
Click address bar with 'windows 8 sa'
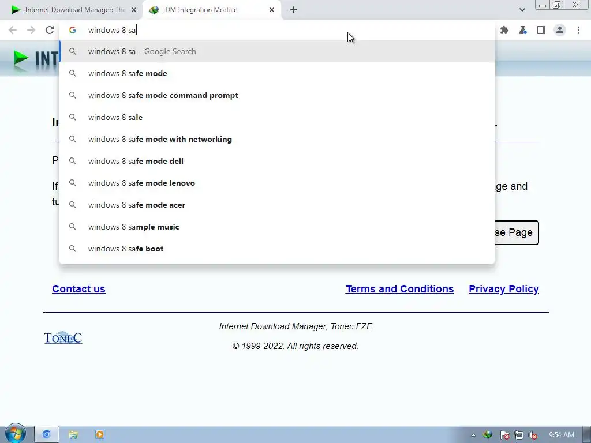pos(277,30)
